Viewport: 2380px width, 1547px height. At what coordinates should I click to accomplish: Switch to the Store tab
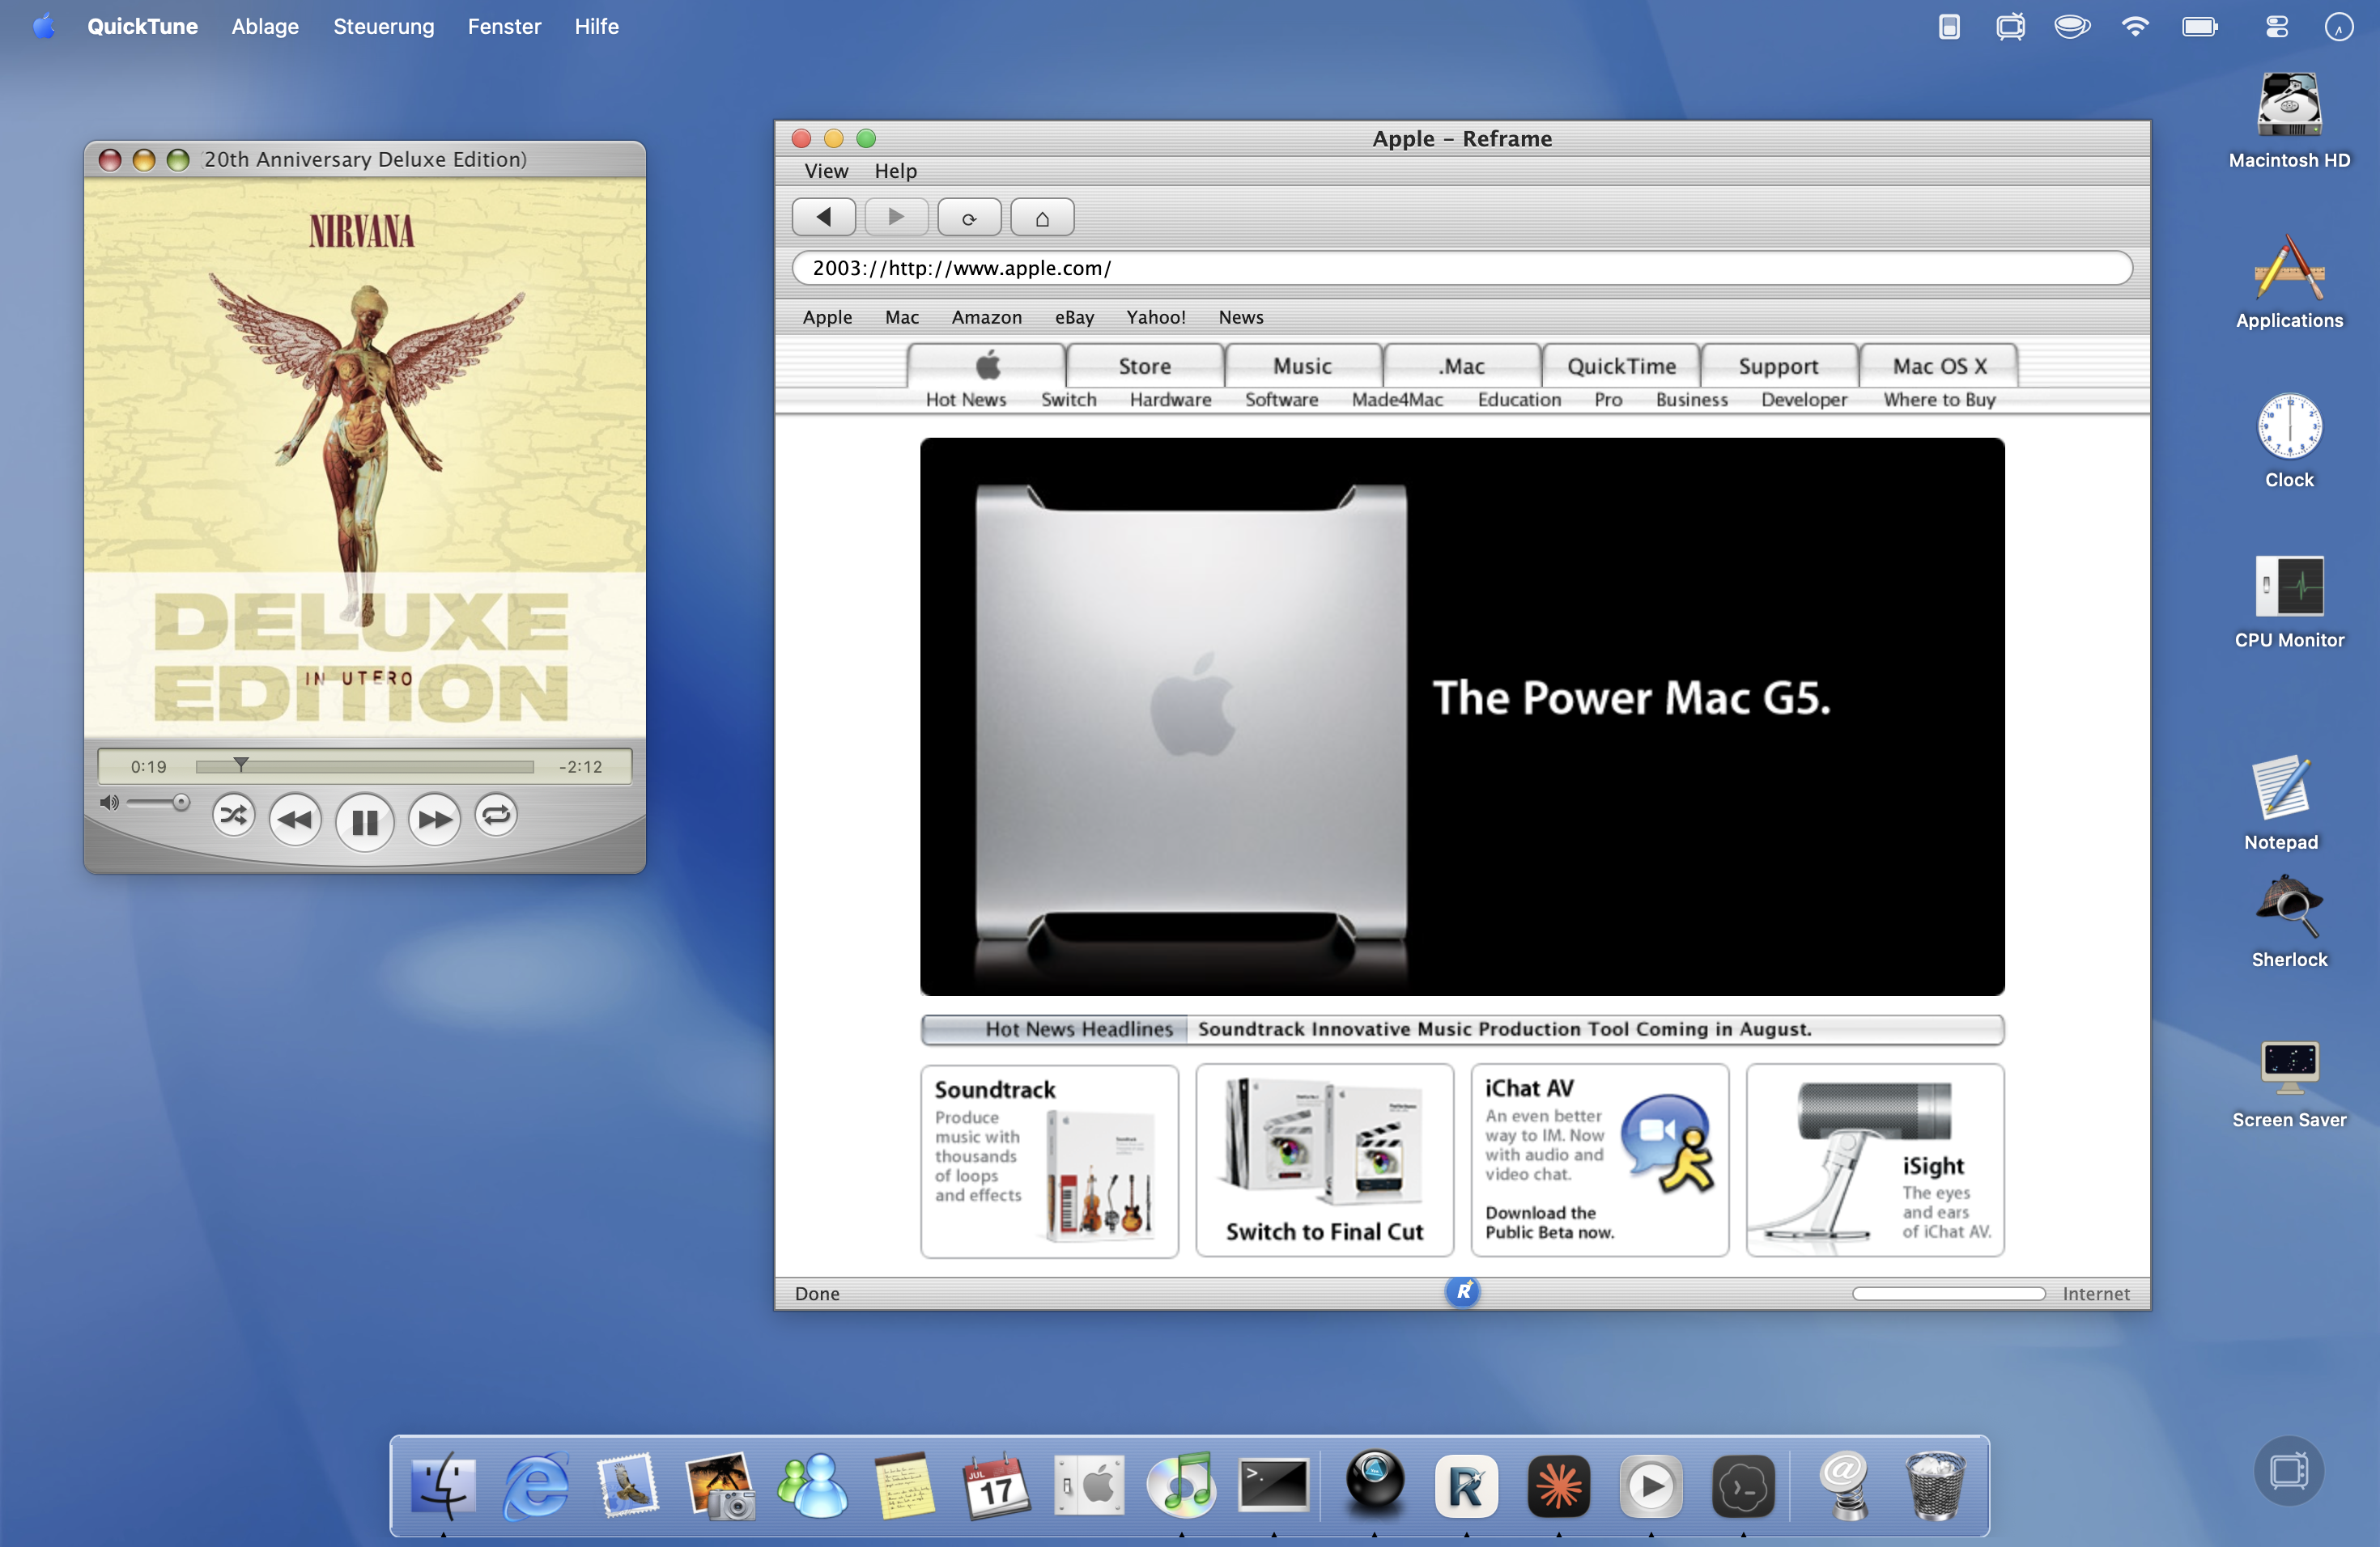point(1145,366)
